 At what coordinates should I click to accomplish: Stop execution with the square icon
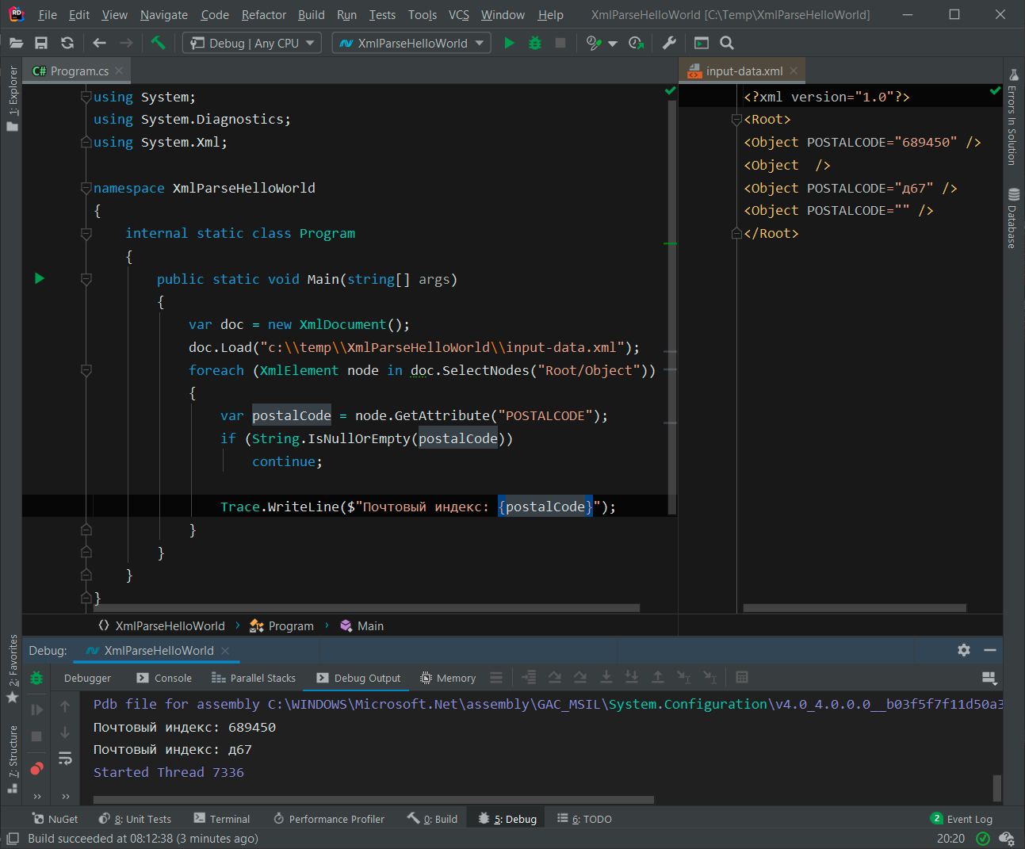coord(560,43)
